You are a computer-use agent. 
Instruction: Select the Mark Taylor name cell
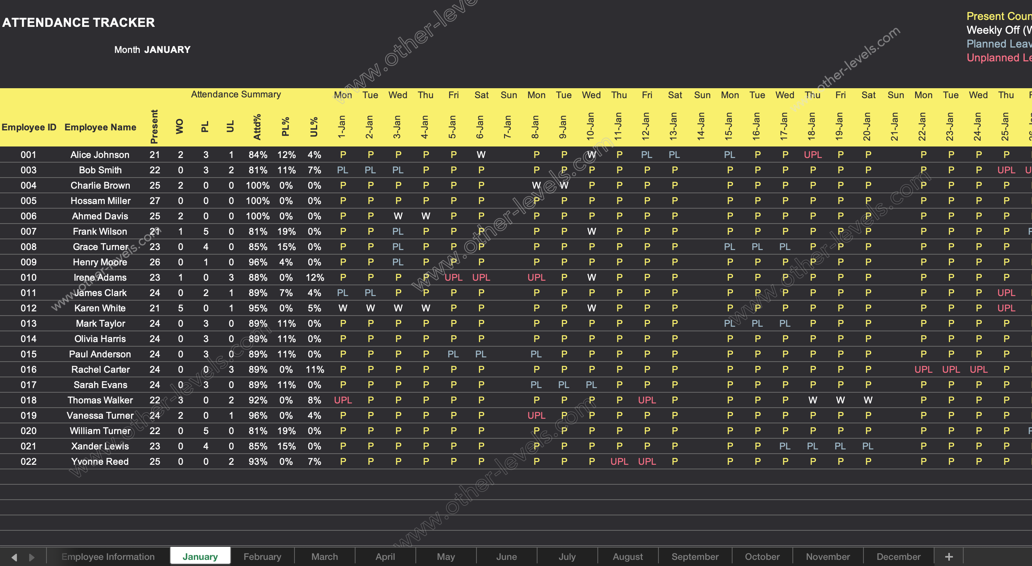click(x=101, y=323)
